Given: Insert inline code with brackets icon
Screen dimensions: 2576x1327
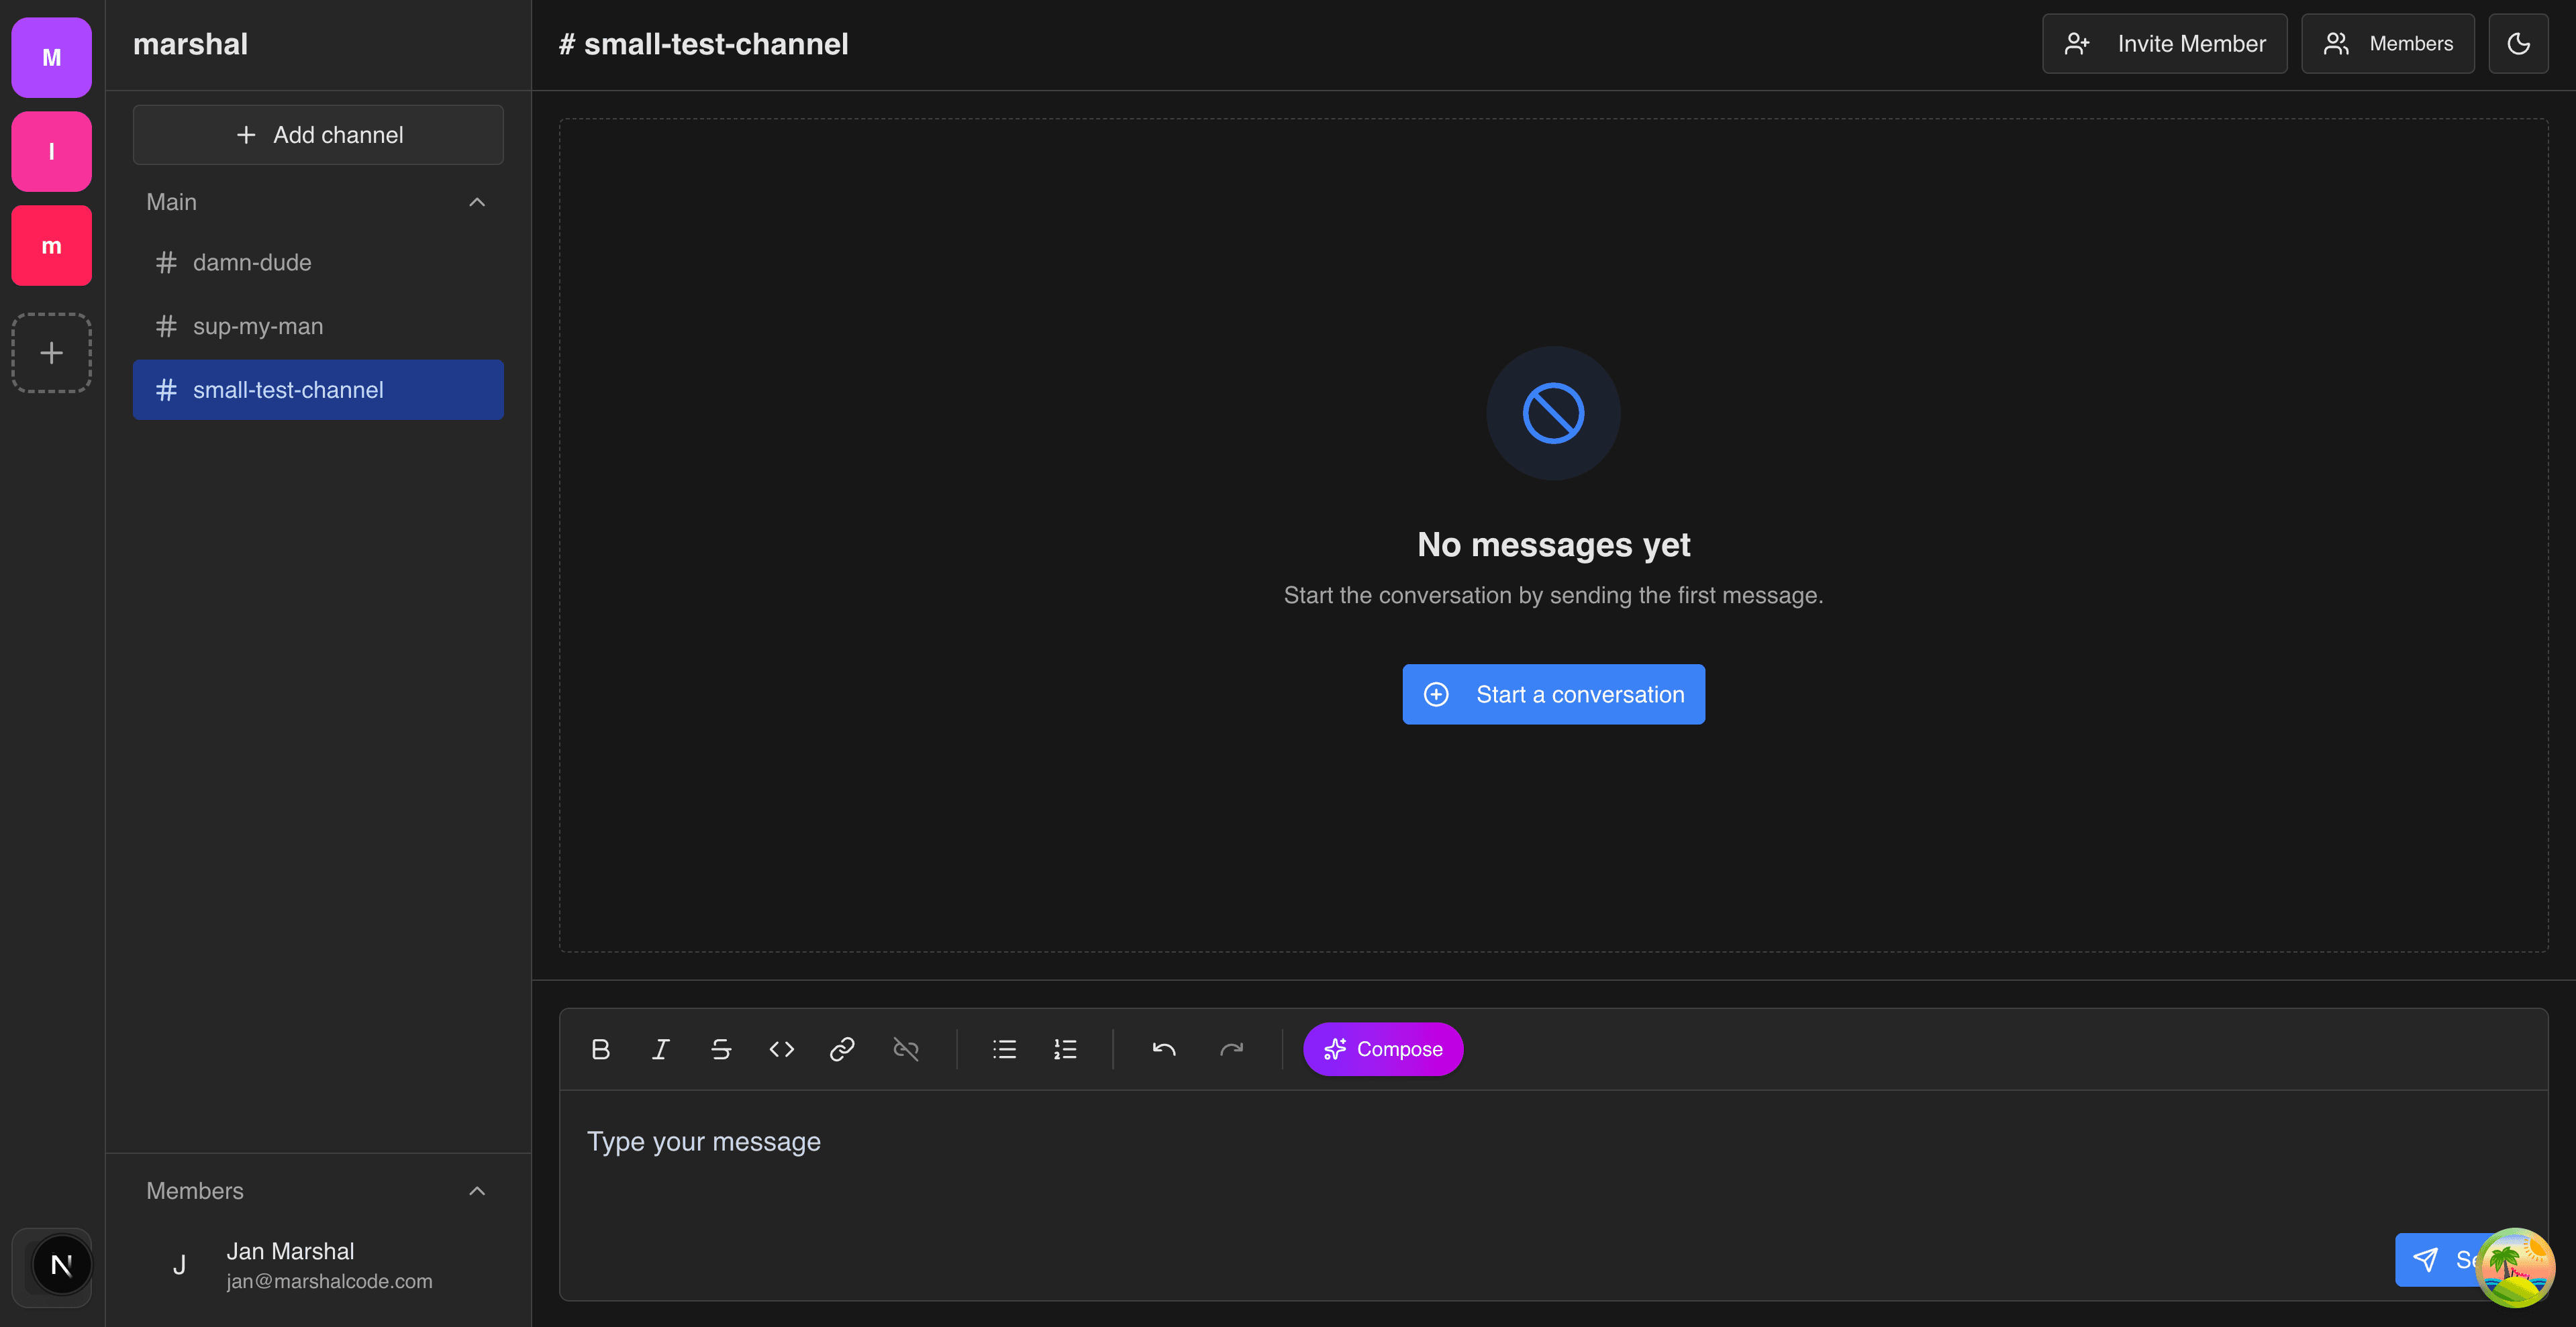Looking at the screenshot, I should tap(782, 1049).
